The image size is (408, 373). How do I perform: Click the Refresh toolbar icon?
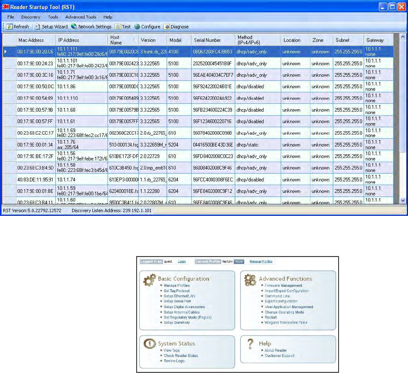tap(9, 27)
